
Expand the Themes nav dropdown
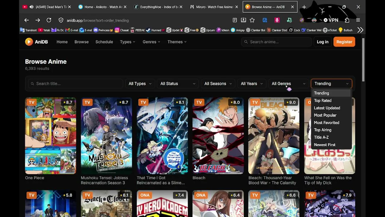tap(177, 42)
